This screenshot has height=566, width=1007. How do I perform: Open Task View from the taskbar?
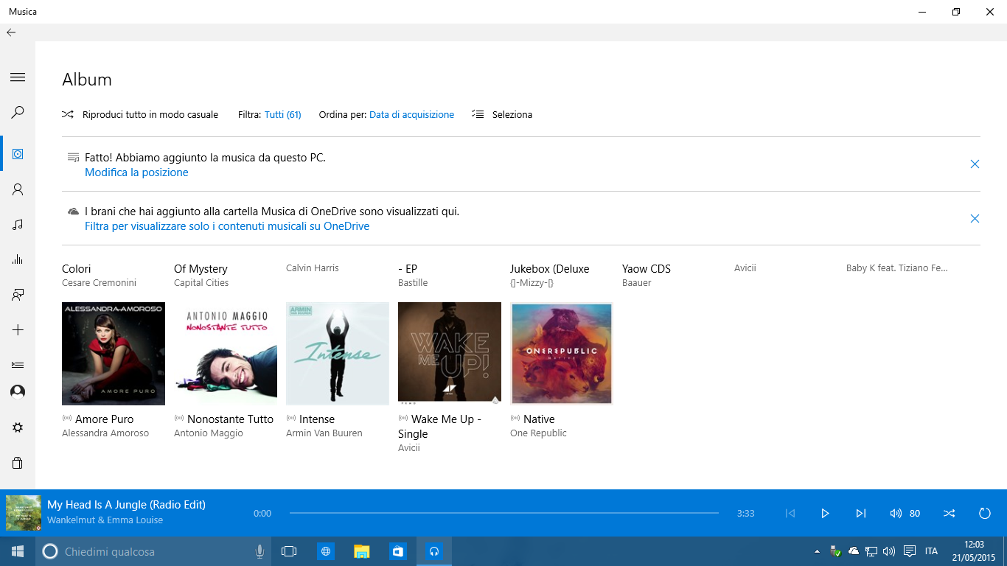click(x=289, y=551)
